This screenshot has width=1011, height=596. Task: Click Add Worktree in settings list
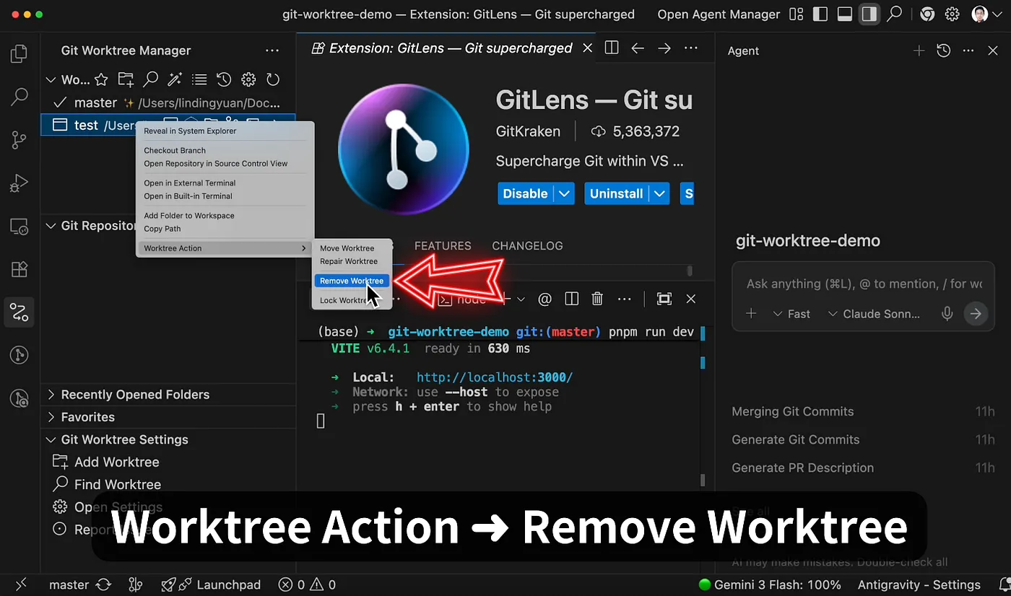tap(116, 462)
